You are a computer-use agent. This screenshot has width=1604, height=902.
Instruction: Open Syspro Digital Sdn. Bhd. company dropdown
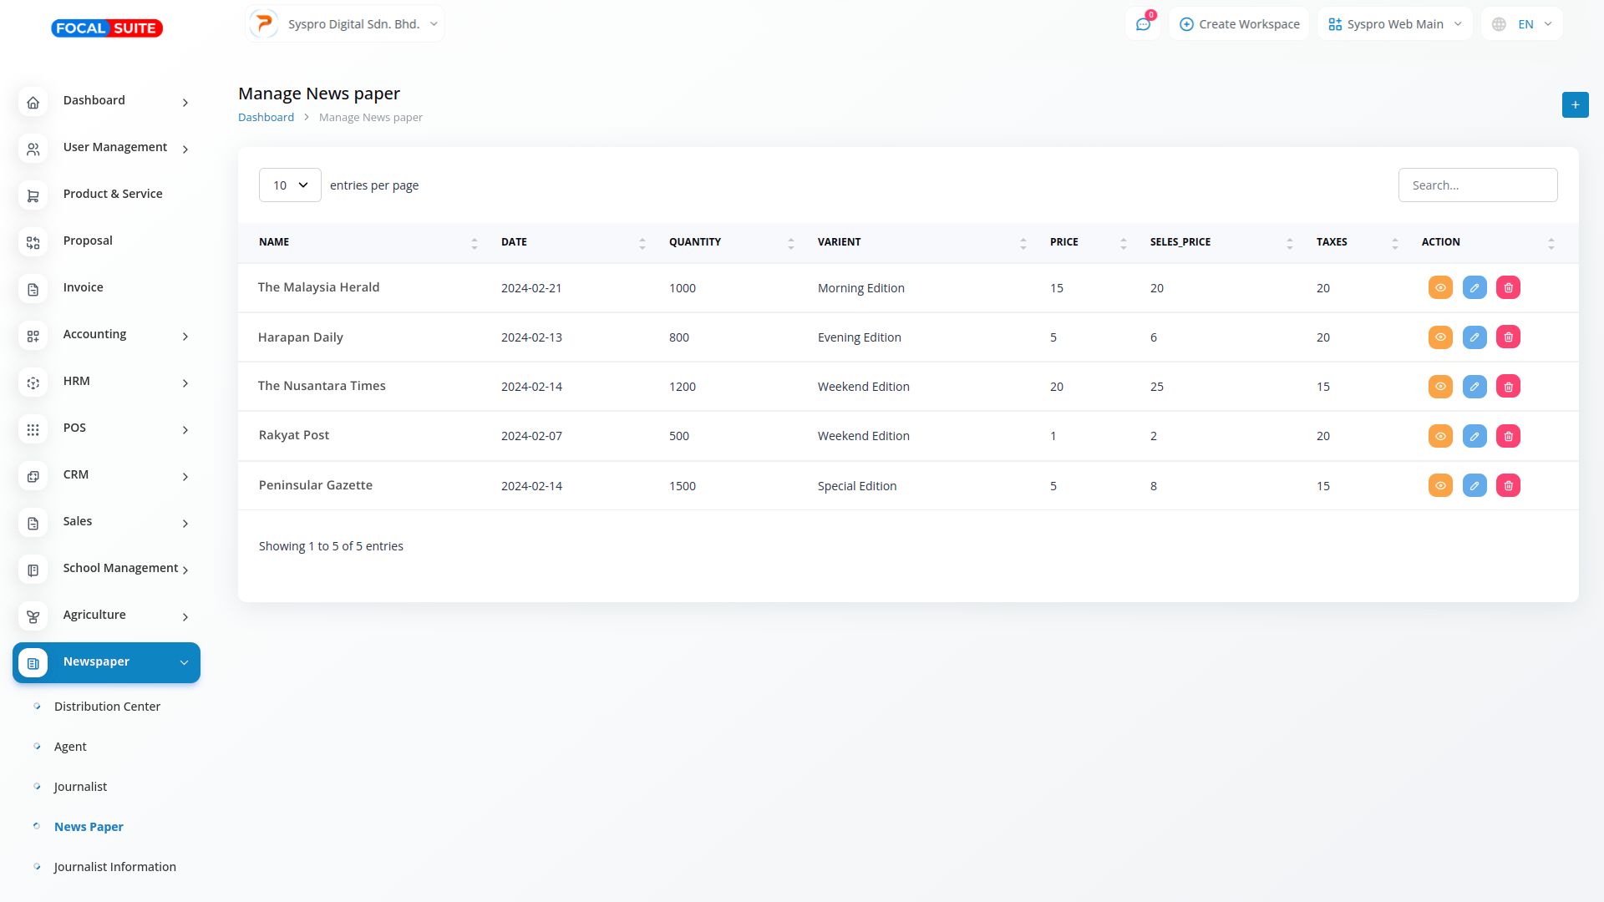click(345, 24)
